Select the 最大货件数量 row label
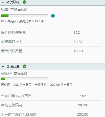 pyautogui.click(x=12, y=51)
